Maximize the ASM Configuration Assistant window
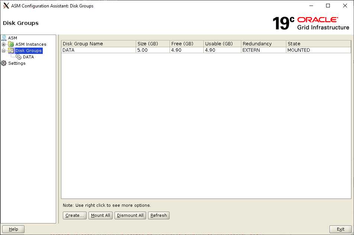This screenshot has height=235, width=354. [x=328, y=6]
